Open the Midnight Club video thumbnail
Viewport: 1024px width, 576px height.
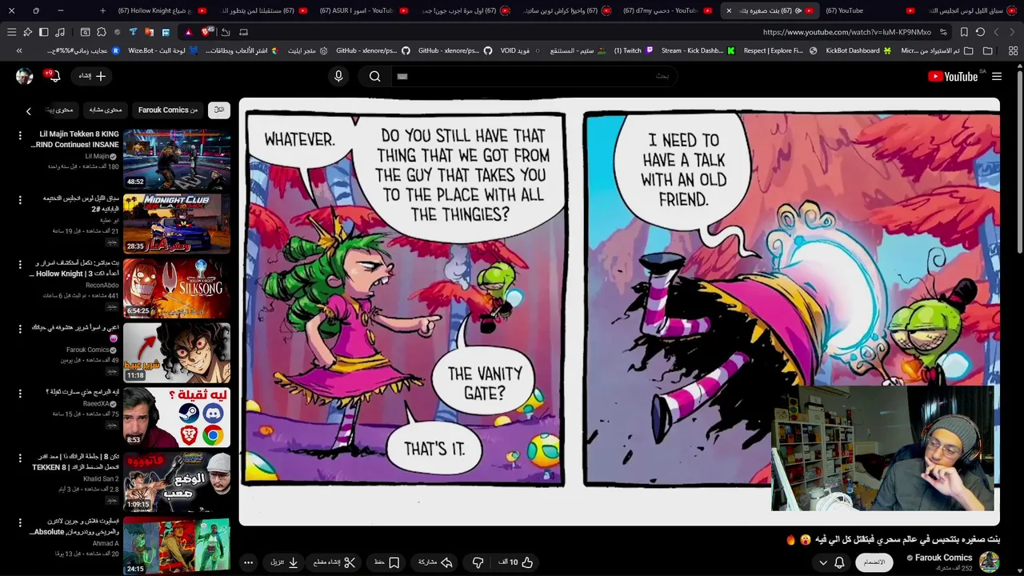(x=177, y=223)
